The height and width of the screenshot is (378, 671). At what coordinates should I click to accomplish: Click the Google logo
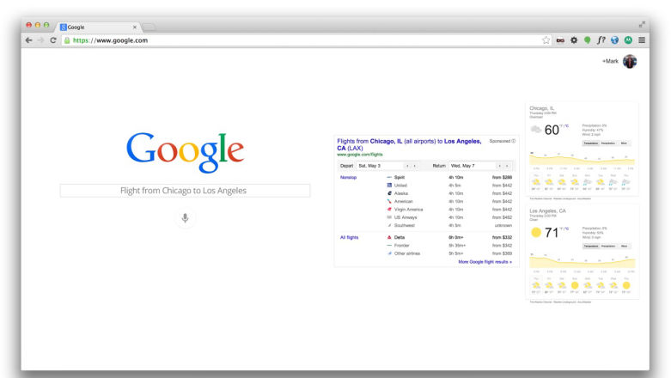(x=185, y=152)
